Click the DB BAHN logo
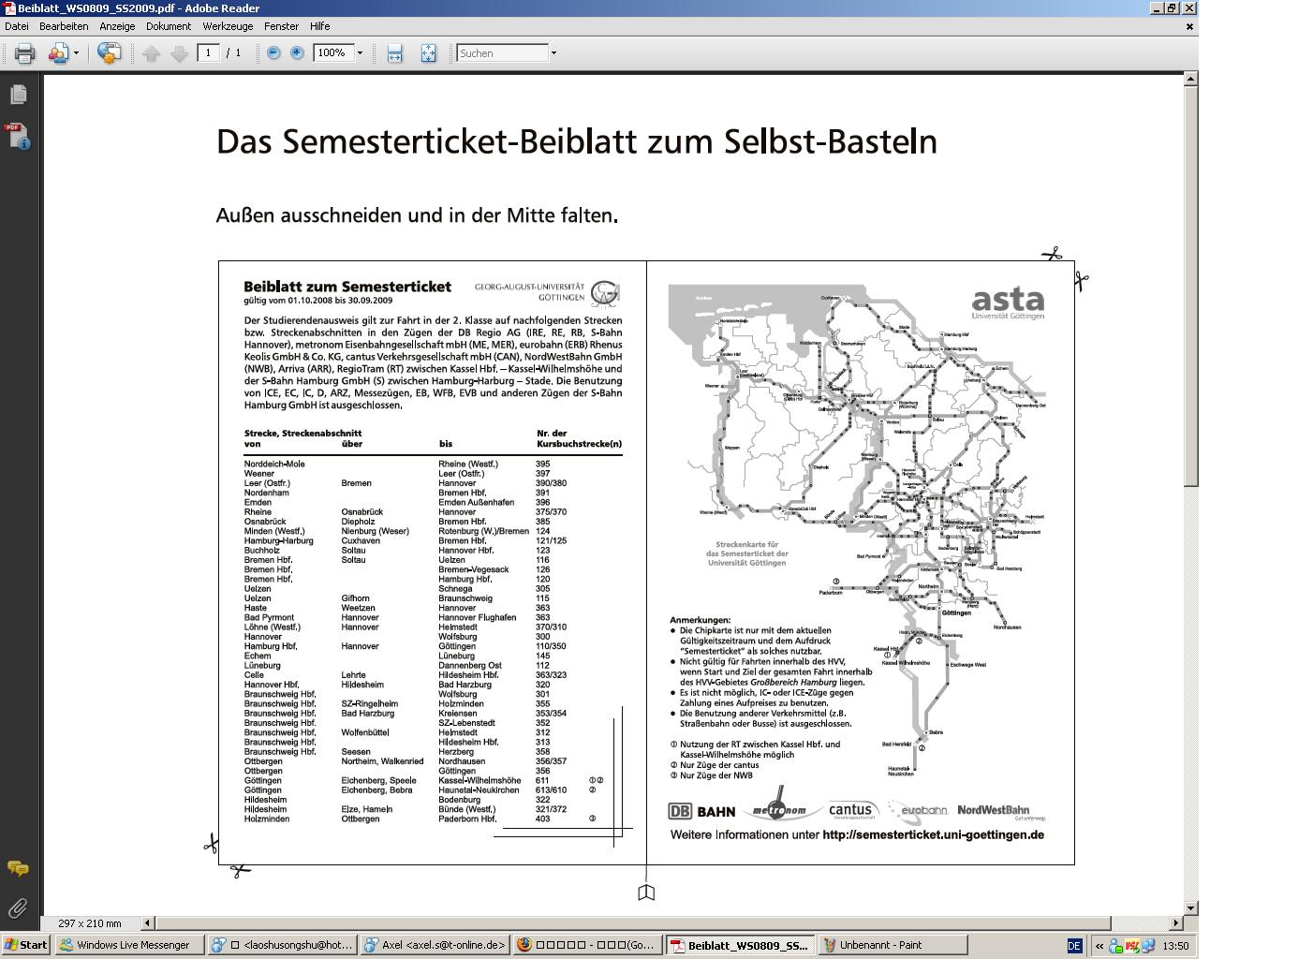Screen dimensions: 1313x959 [701, 811]
